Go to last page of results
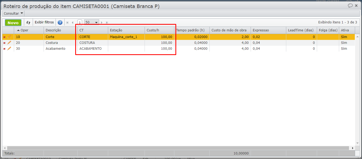 click(107, 23)
